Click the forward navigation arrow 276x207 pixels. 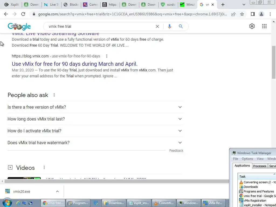(x=15, y=14)
